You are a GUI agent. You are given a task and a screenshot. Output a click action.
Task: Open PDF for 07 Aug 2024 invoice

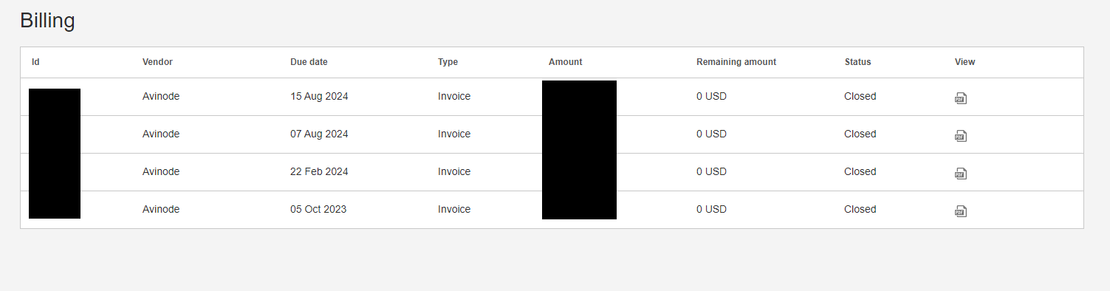coord(960,136)
